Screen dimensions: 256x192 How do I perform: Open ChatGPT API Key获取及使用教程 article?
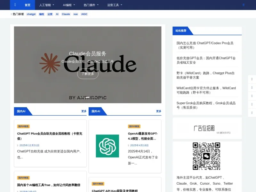coord(115,190)
